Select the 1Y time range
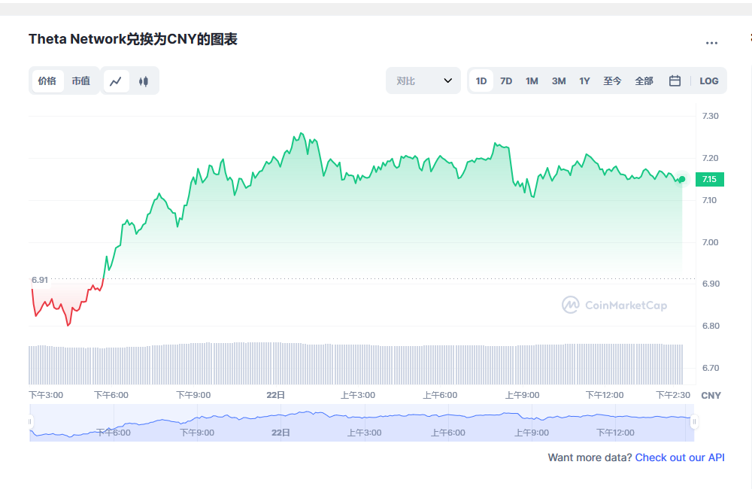 pos(584,80)
